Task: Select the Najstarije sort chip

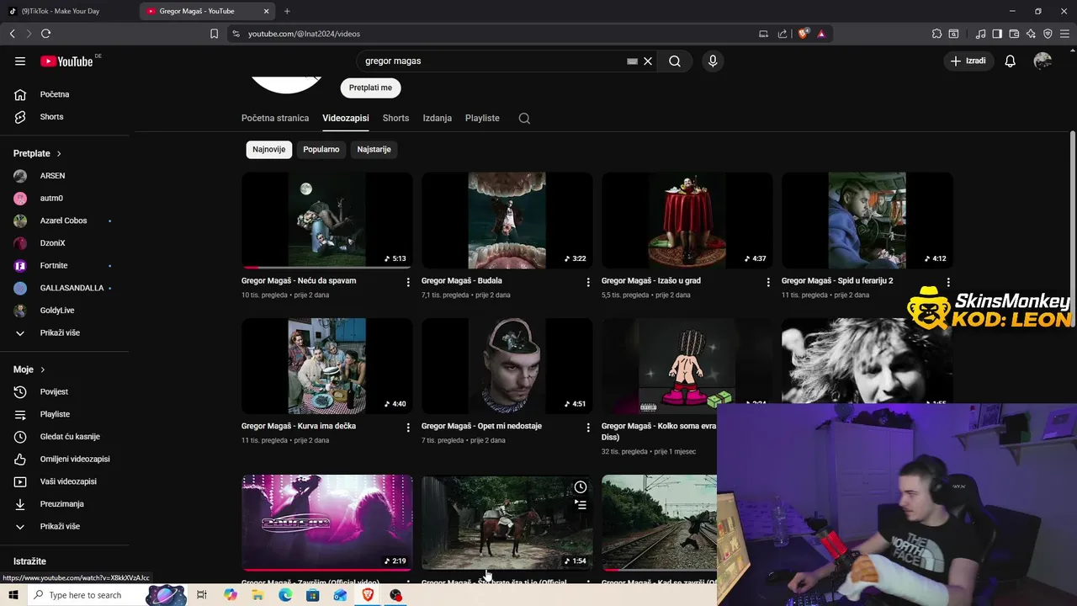Action: [x=374, y=149]
